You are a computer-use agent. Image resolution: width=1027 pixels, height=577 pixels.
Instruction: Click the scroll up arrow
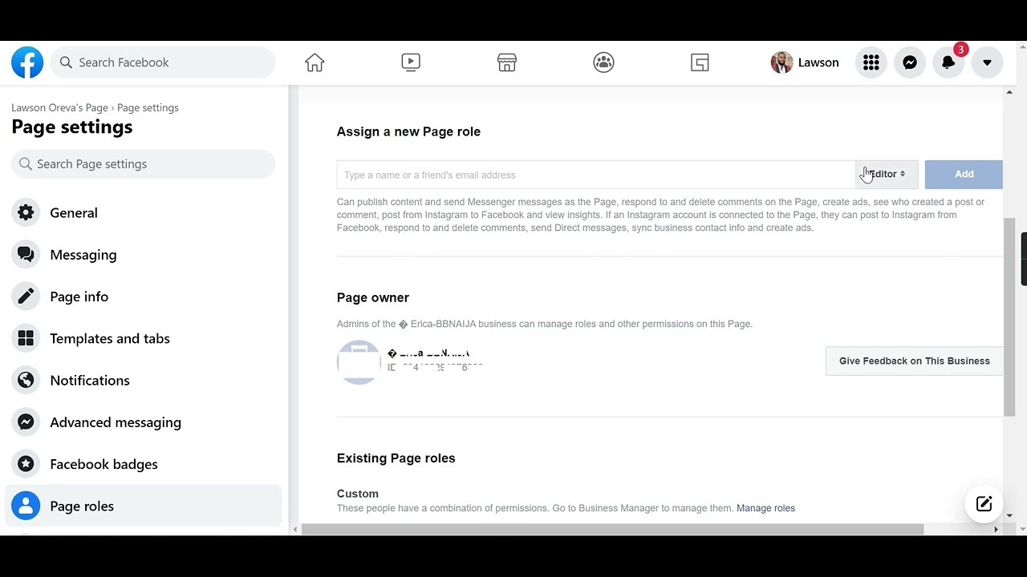point(1009,92)
